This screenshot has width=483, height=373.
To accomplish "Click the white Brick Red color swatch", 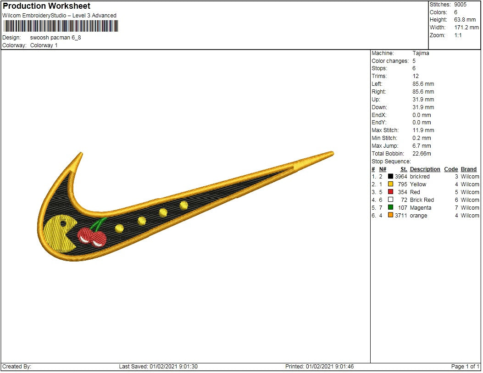I will 391,200.
